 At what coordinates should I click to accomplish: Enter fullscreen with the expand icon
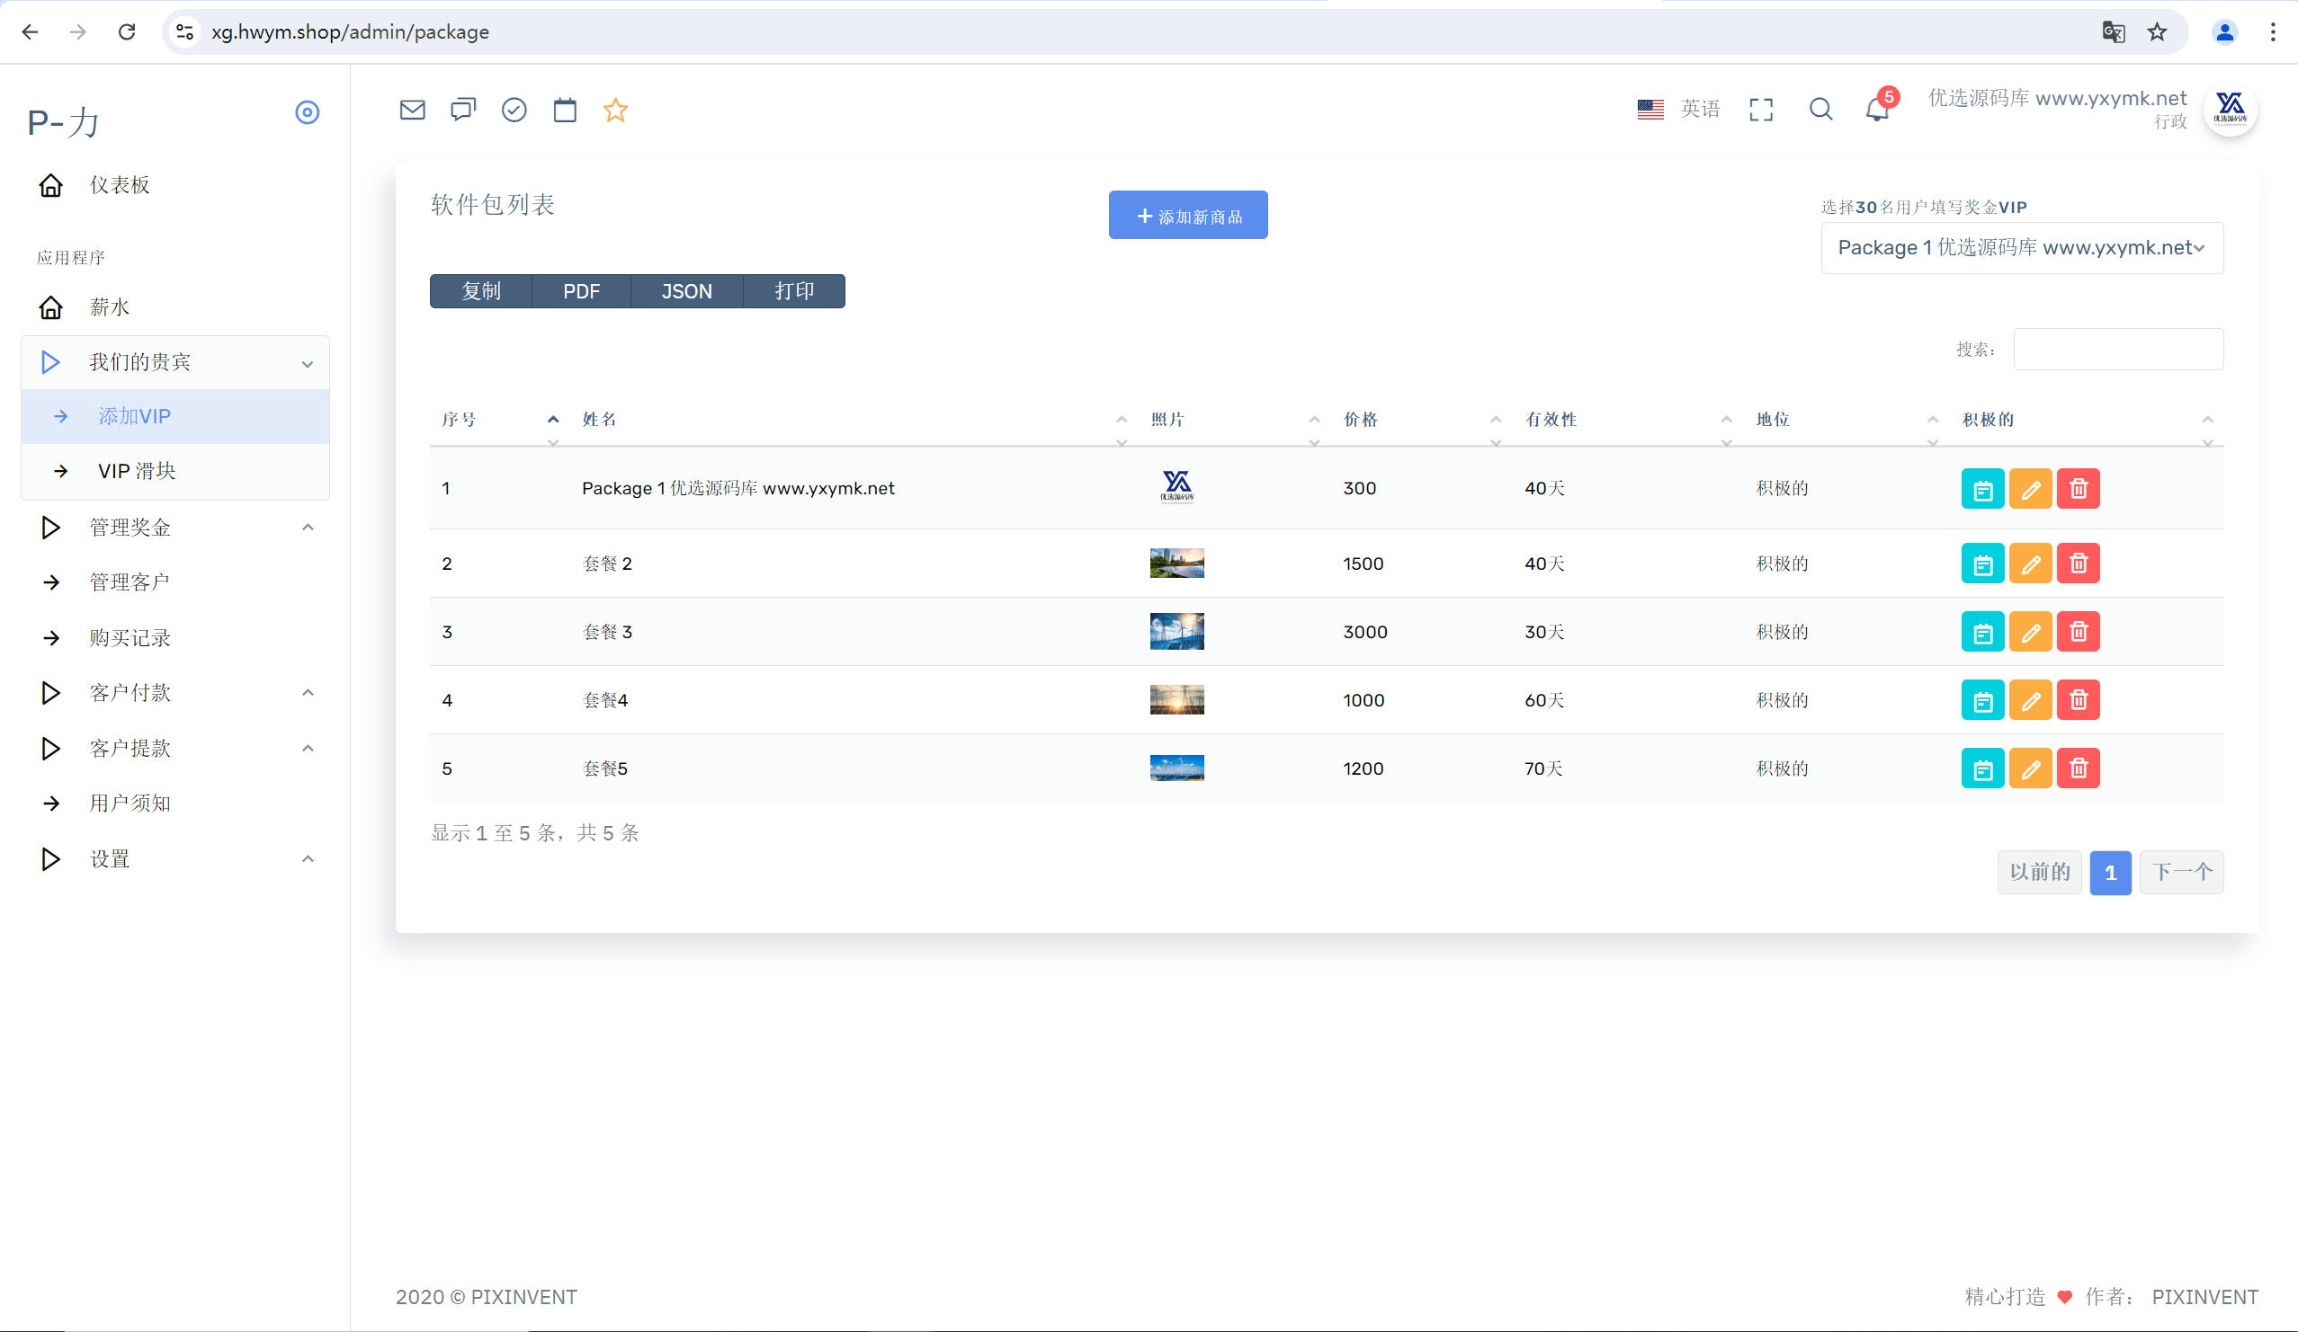pyautogui.click(x=1761, y=110)
